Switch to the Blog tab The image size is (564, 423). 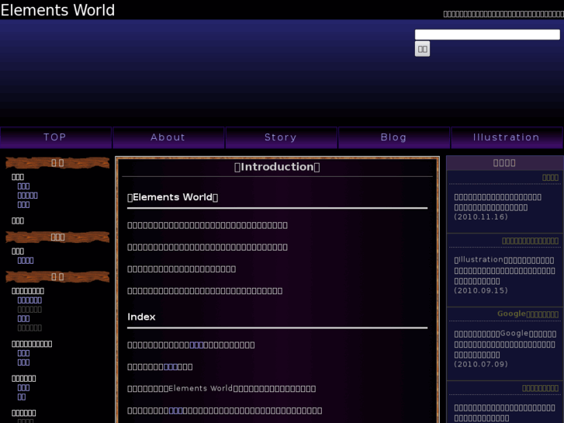[394, 137]
